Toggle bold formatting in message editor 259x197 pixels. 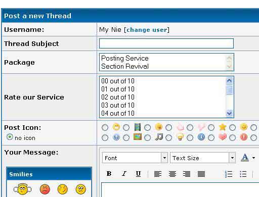click(109, 174)
